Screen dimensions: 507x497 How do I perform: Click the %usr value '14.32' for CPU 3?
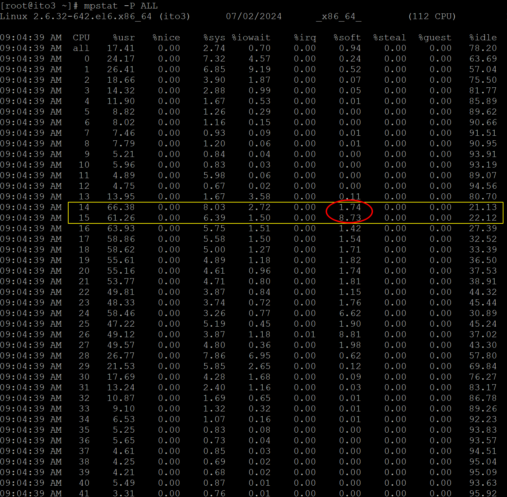121,90
